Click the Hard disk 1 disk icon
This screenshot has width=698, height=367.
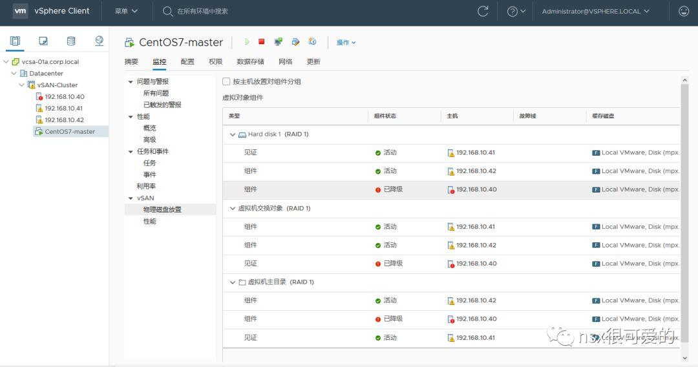(242, 134)
